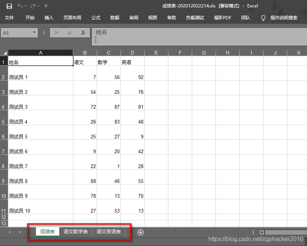Image resolution: width=307 pixels, height=246 pixels.
Task: Open the 文件 menu
Action: click(x=9, y=18)
